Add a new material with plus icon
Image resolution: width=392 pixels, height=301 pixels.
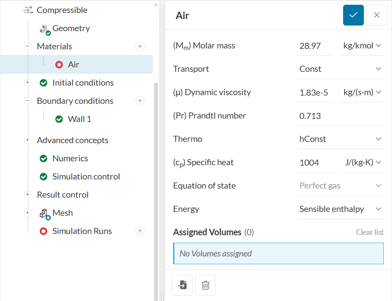point(140,46)
